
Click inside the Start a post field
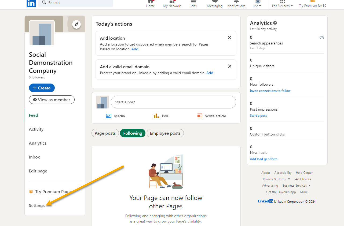click(173, 102)
